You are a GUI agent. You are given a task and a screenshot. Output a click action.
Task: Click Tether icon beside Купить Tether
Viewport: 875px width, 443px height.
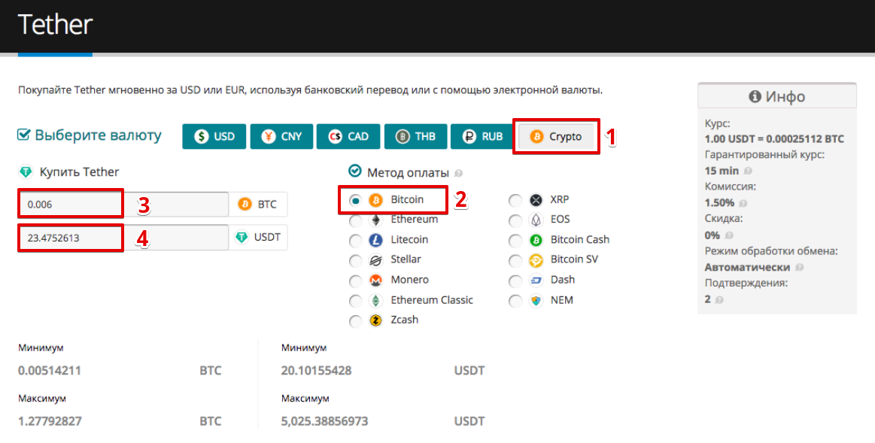(26, 172)
